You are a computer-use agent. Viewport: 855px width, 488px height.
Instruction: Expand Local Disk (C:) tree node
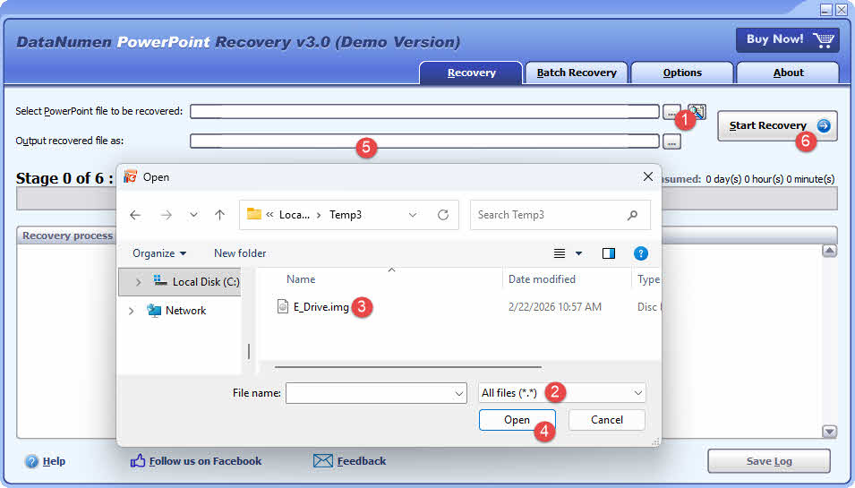click(138, 282)
